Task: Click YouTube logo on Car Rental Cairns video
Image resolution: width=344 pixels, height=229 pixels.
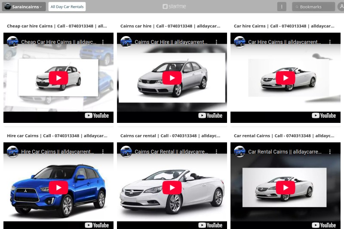Action: click(324, 225)
